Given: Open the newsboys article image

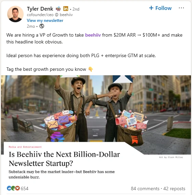Looking at the screenshot, I should [96, 108].
